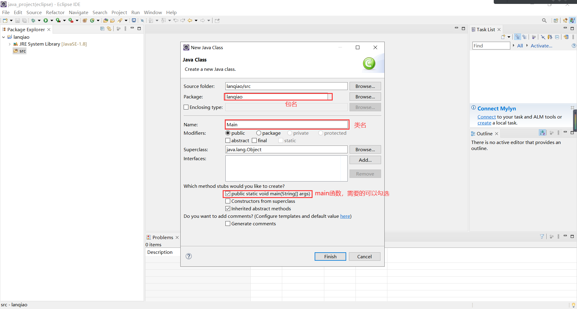Open the Back history dropdown arrow

click(x=196, y=20)
